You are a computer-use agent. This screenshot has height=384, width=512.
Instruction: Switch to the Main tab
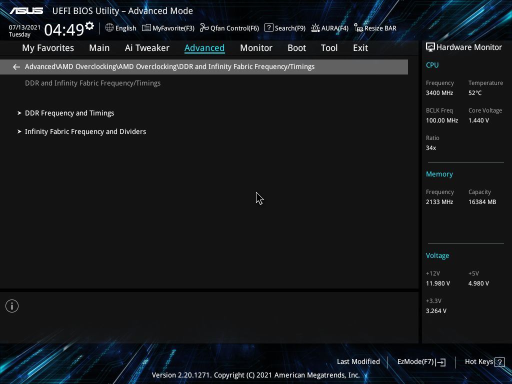click(99, 48)
